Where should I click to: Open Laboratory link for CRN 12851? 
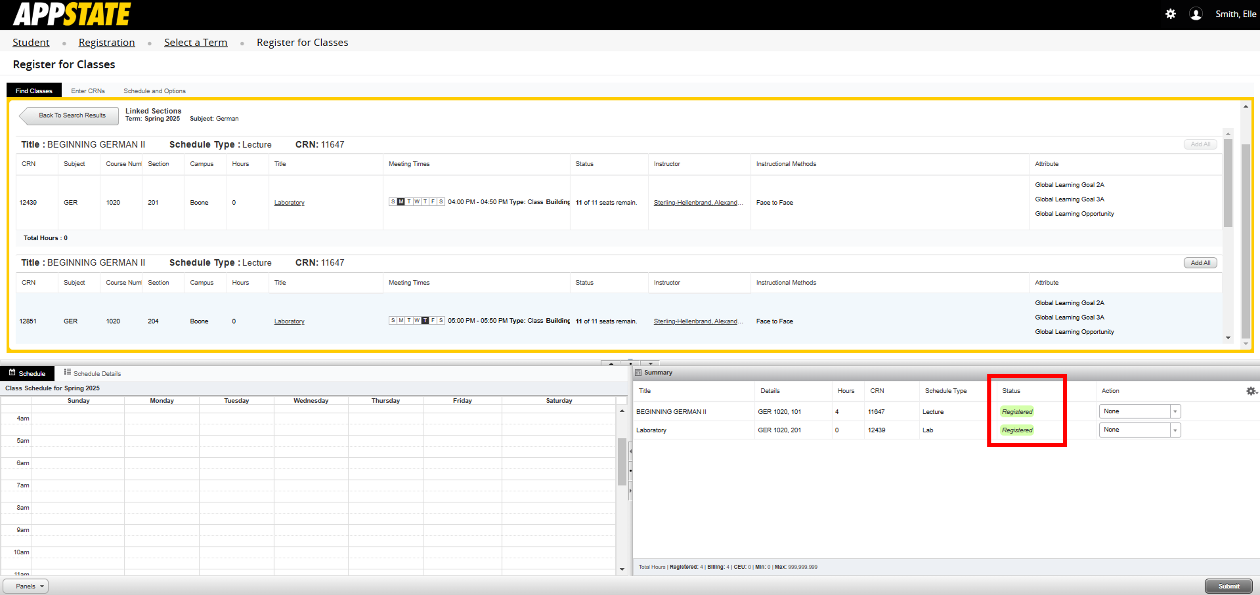(x=289, y=321)
